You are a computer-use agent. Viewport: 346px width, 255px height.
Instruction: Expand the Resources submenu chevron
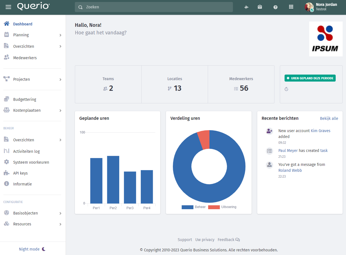pyautogui.click(x=60, y=224)
